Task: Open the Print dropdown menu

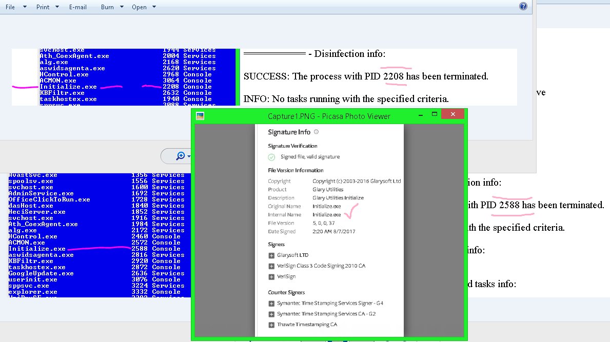Action: (48, 7)
